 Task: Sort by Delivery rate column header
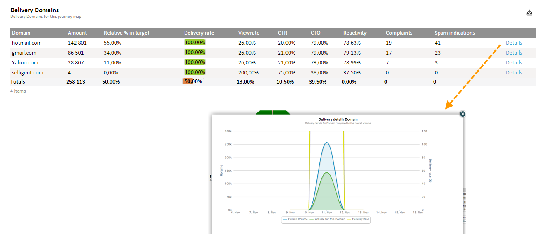[199, 33]
